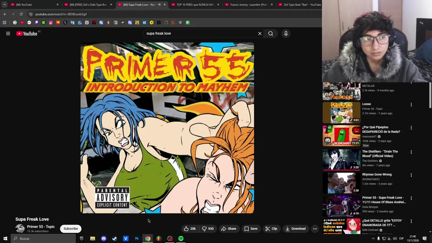This screenshot has width=432, height=243.
Task: Switch to FREE Zell x Duki Type Beat tab
Action: [88, 4]
